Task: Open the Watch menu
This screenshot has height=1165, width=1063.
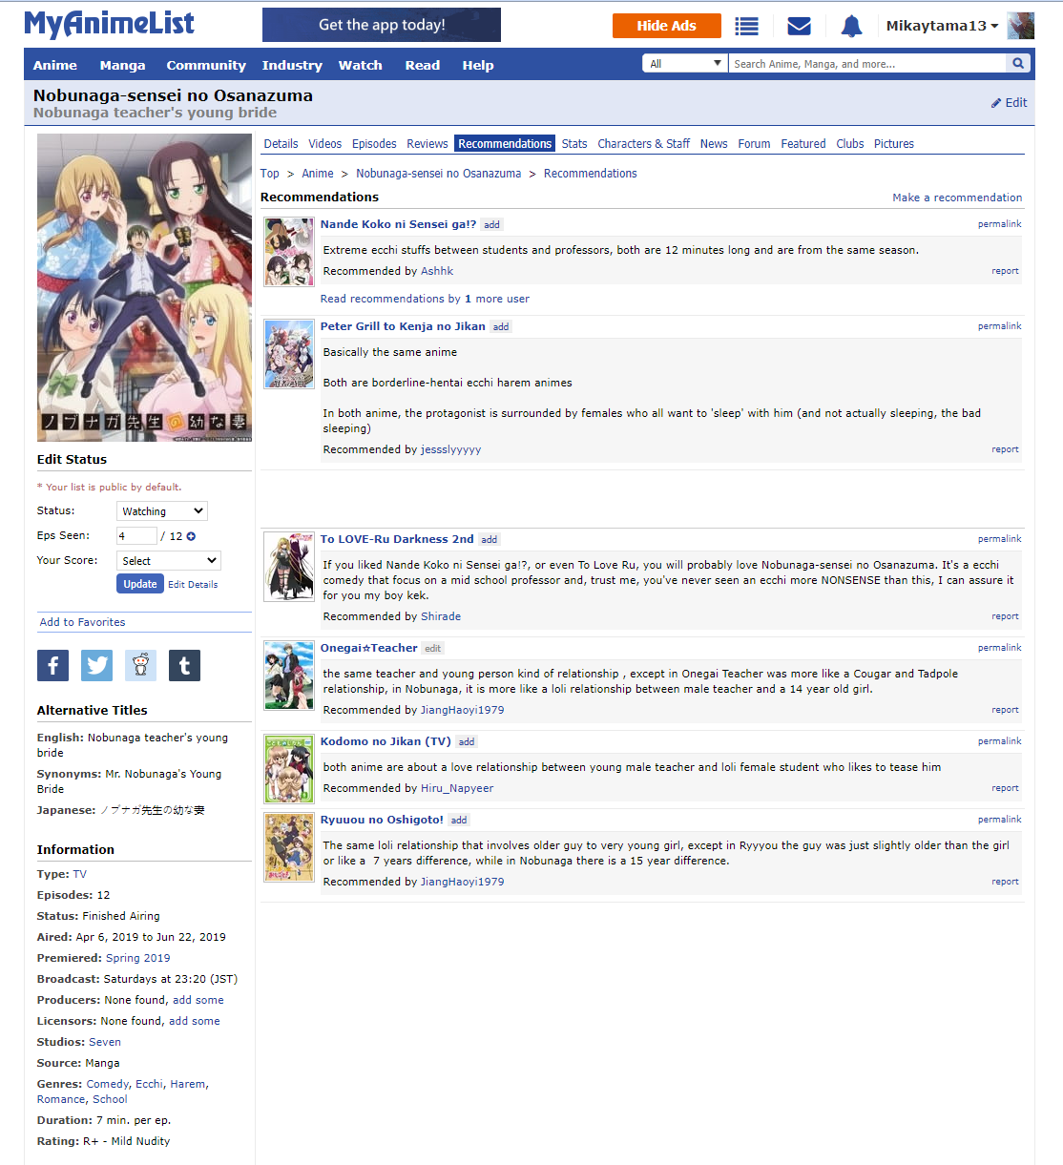Action: 360,65
